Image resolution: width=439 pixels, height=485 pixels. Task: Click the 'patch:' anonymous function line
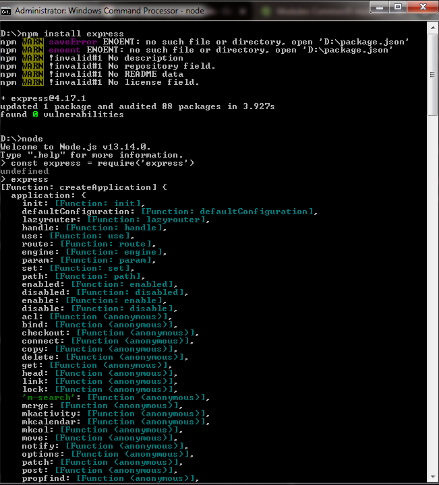(103, 462)
